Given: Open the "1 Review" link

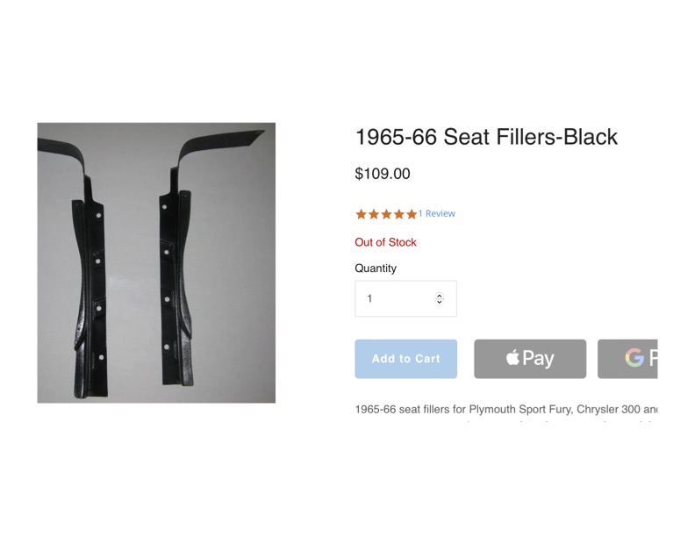Looking at the screenshot, I should [437, 214].
